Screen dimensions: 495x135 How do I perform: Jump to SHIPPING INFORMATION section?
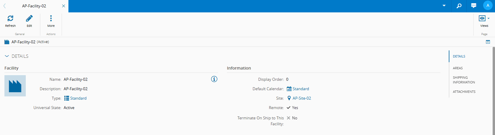[464, 80]
